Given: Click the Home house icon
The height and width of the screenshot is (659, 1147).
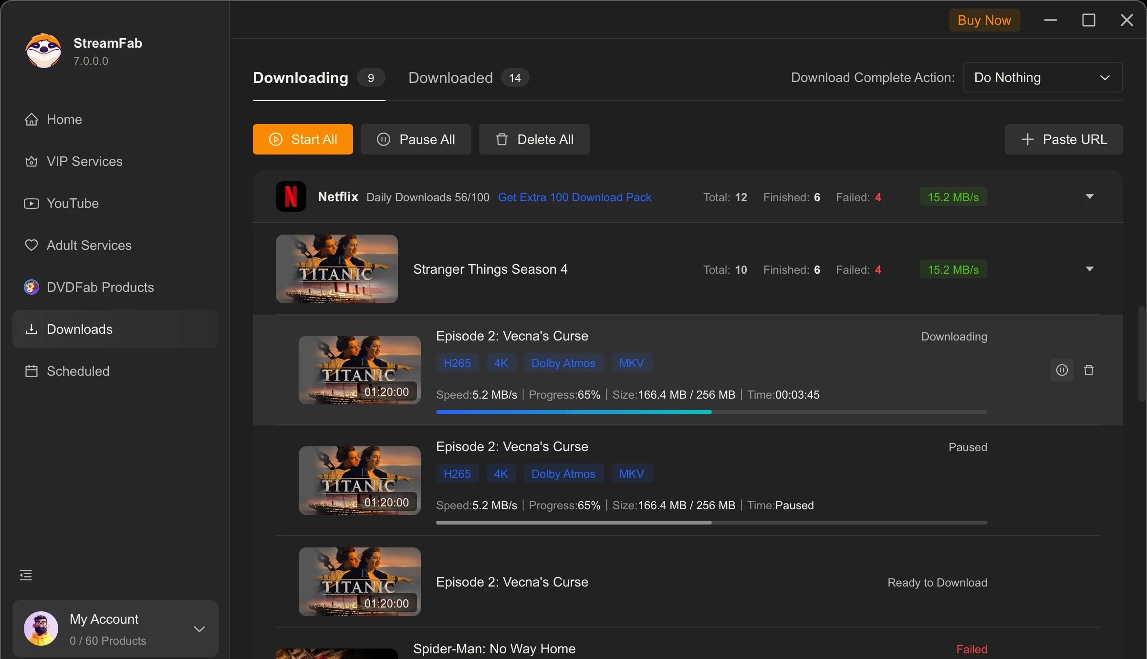Looking at the screenshot, I should 31,119.
